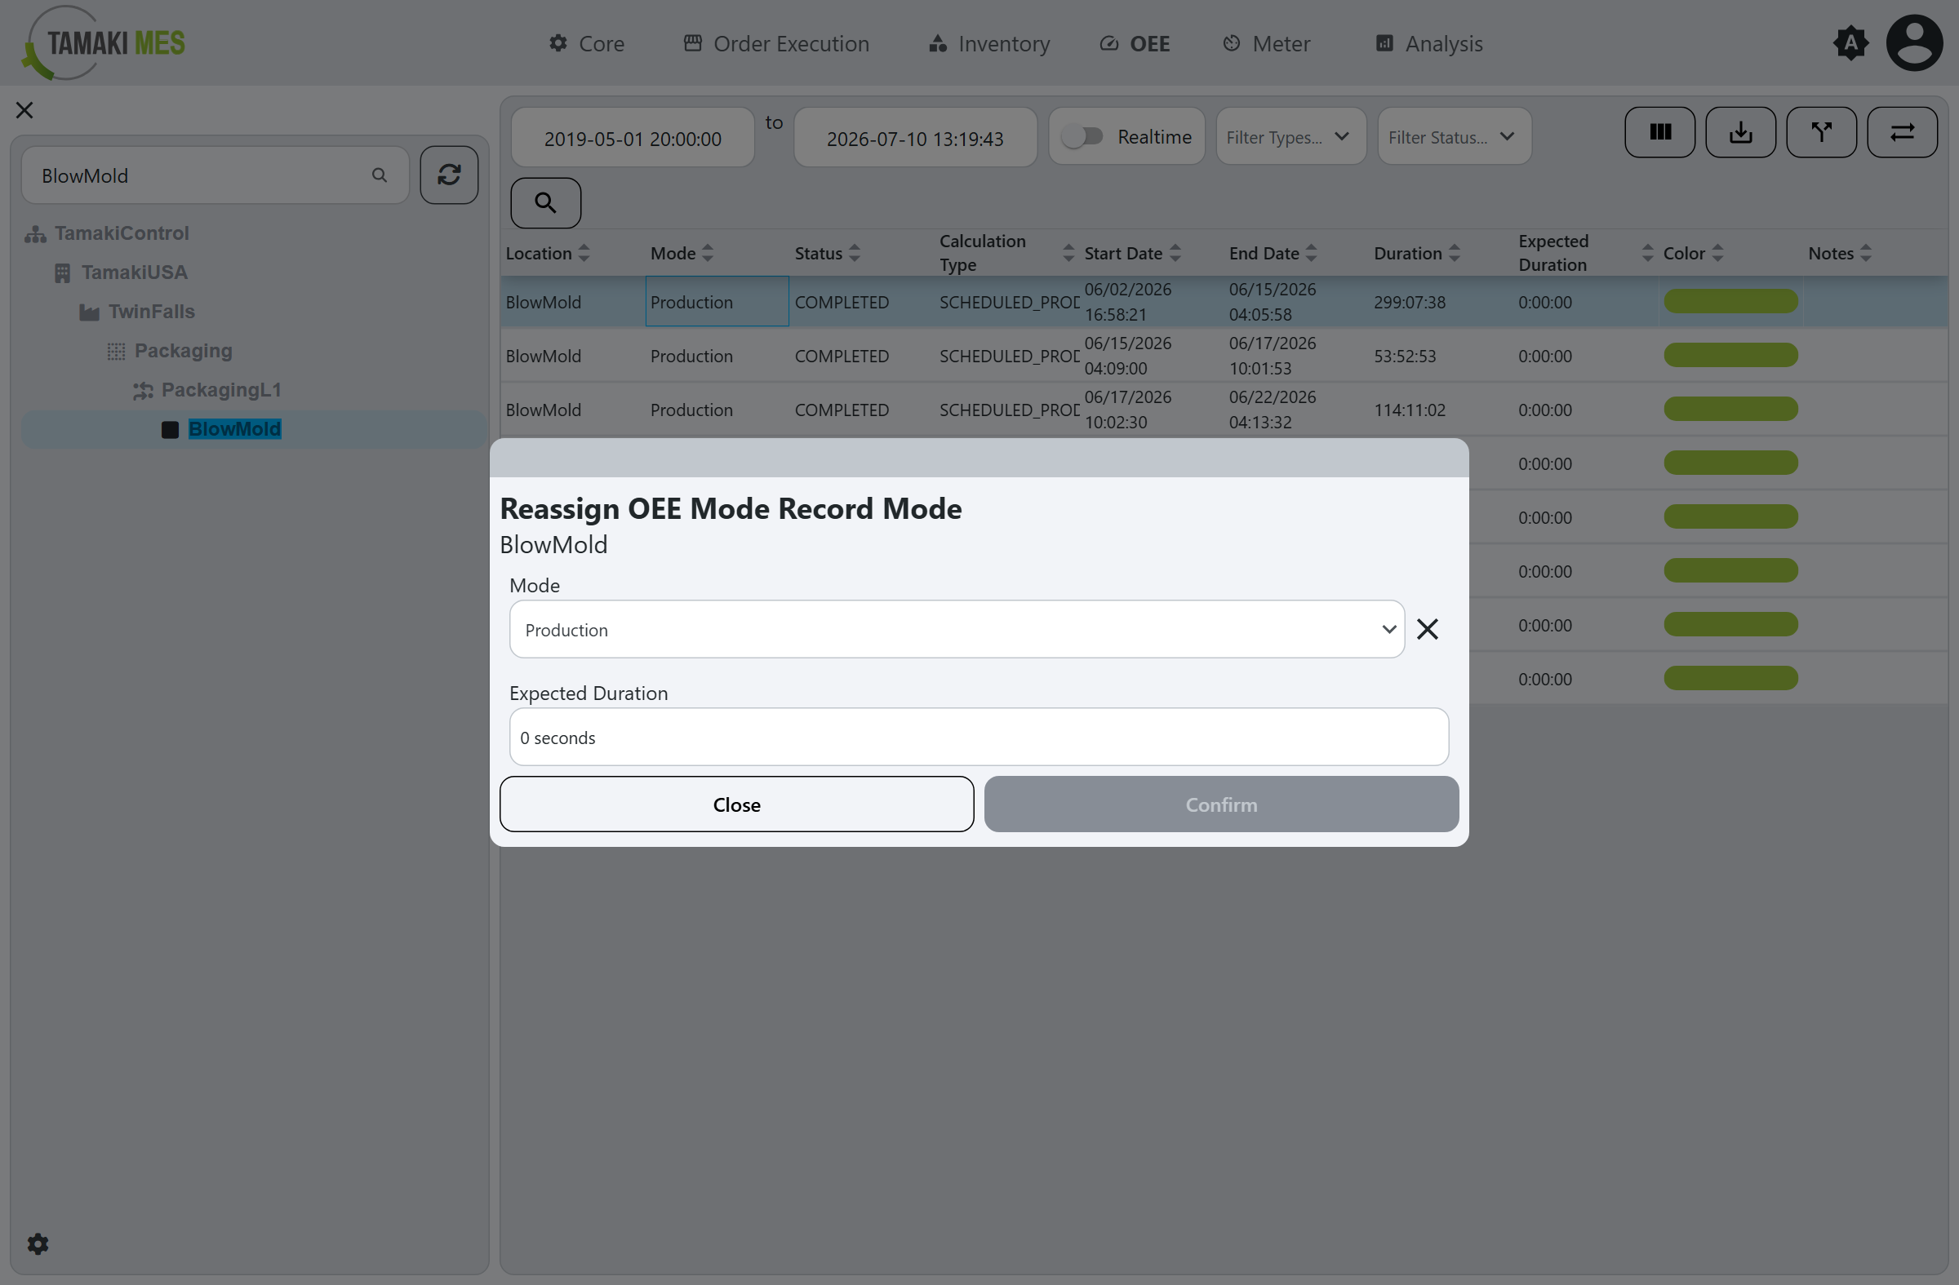This screenshot has width=1959, height=1285.
Task: Select PackagingL1 tree node
Action: (x=220, y=390)
